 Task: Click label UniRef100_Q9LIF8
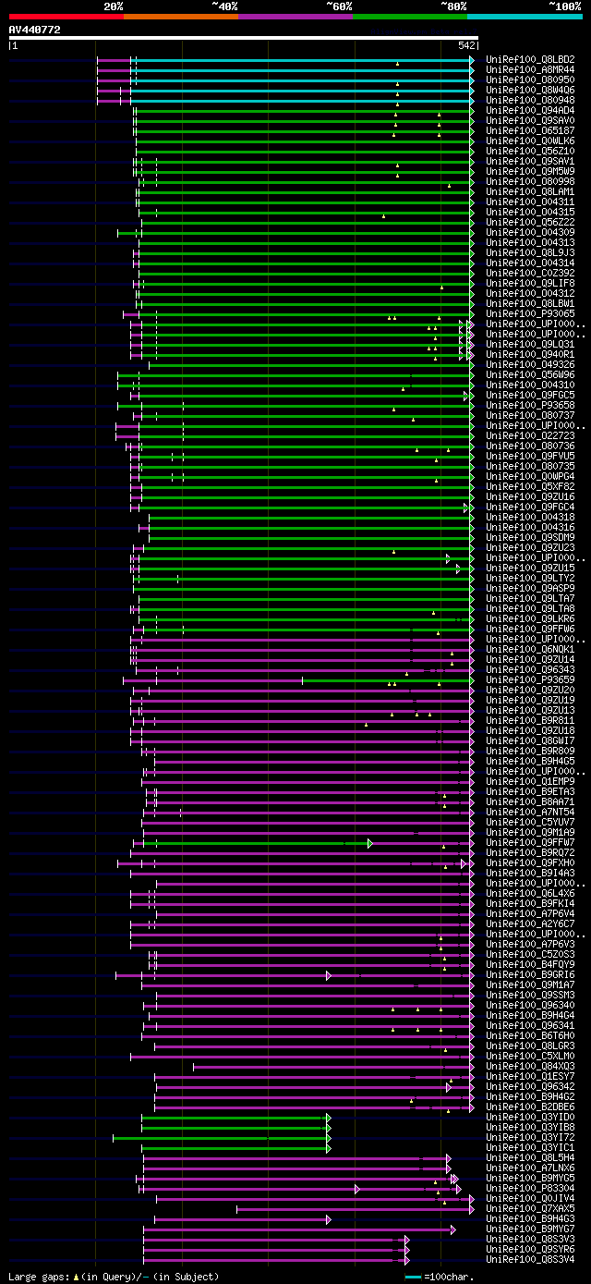(530, 284)
